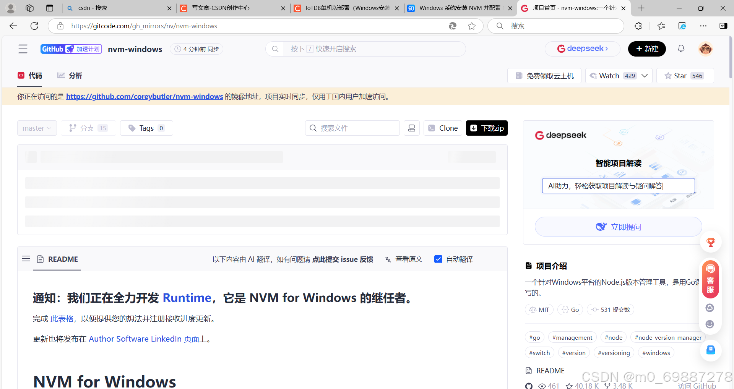
Task: Click the address bar translate/refresh icon
Action: 452,26
